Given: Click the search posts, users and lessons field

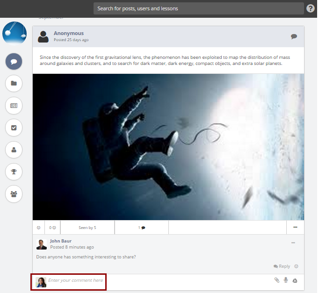Looking at the screenshot, I should (x=199, y=8).
